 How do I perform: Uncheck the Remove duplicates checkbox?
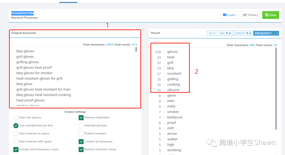coord(81,117)
